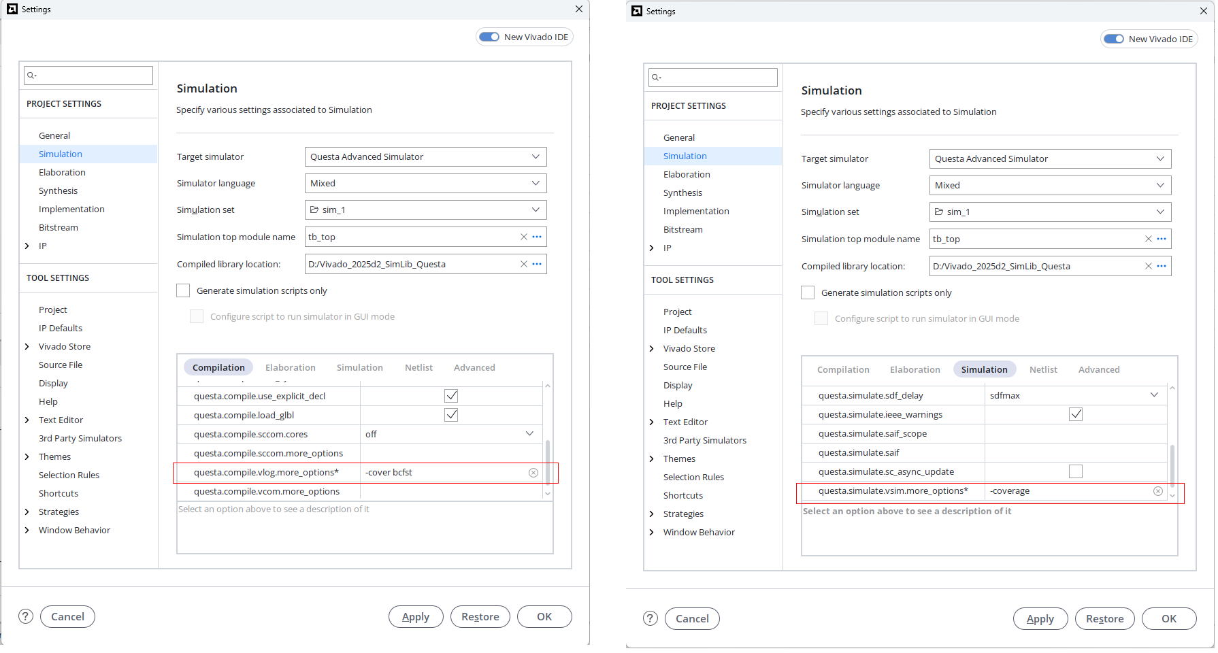Switch to Elaboration tab in left window
1218x653 pixels.
tap(291, 367)
